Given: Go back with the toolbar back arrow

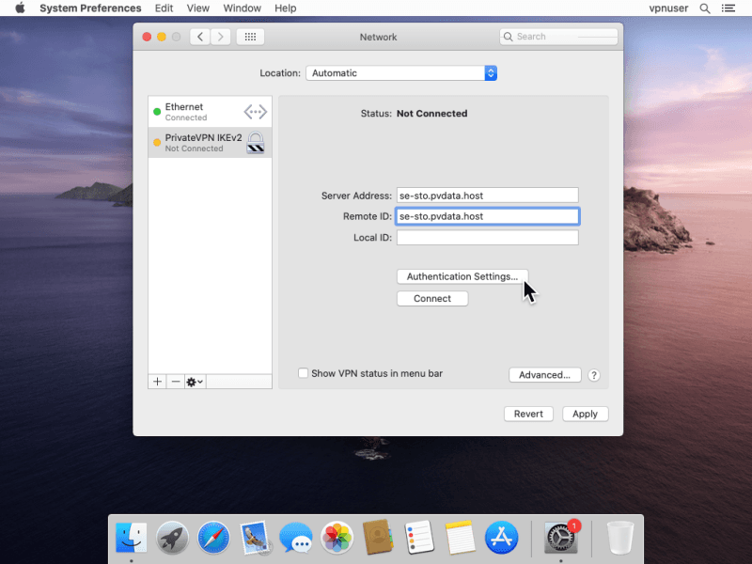Looking at the screenshot, I should point(199,37).
